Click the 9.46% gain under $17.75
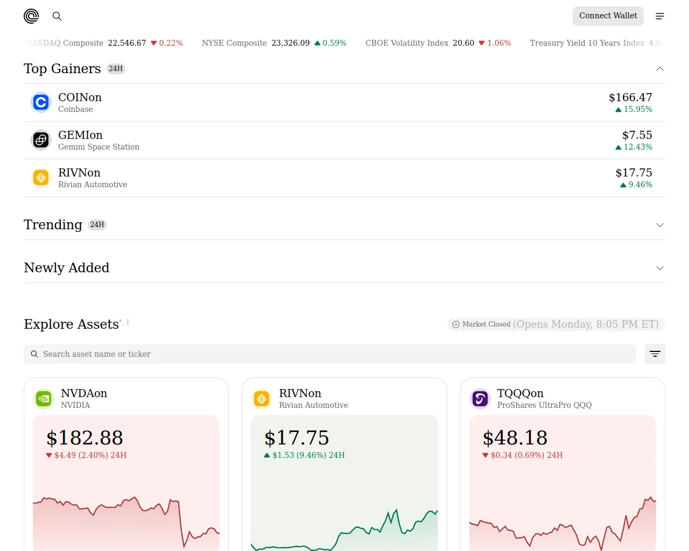This screenshot has width=689, height=551. [x=636, y=185]
